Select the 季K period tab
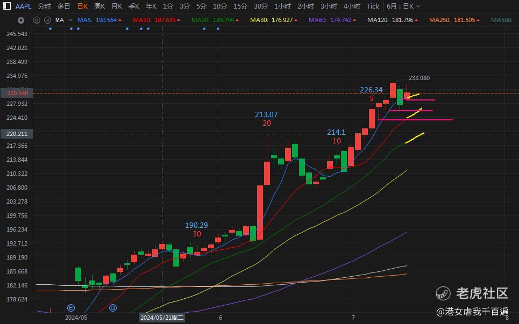Screen dimensions: 519x324 click(x=134, y=6)
